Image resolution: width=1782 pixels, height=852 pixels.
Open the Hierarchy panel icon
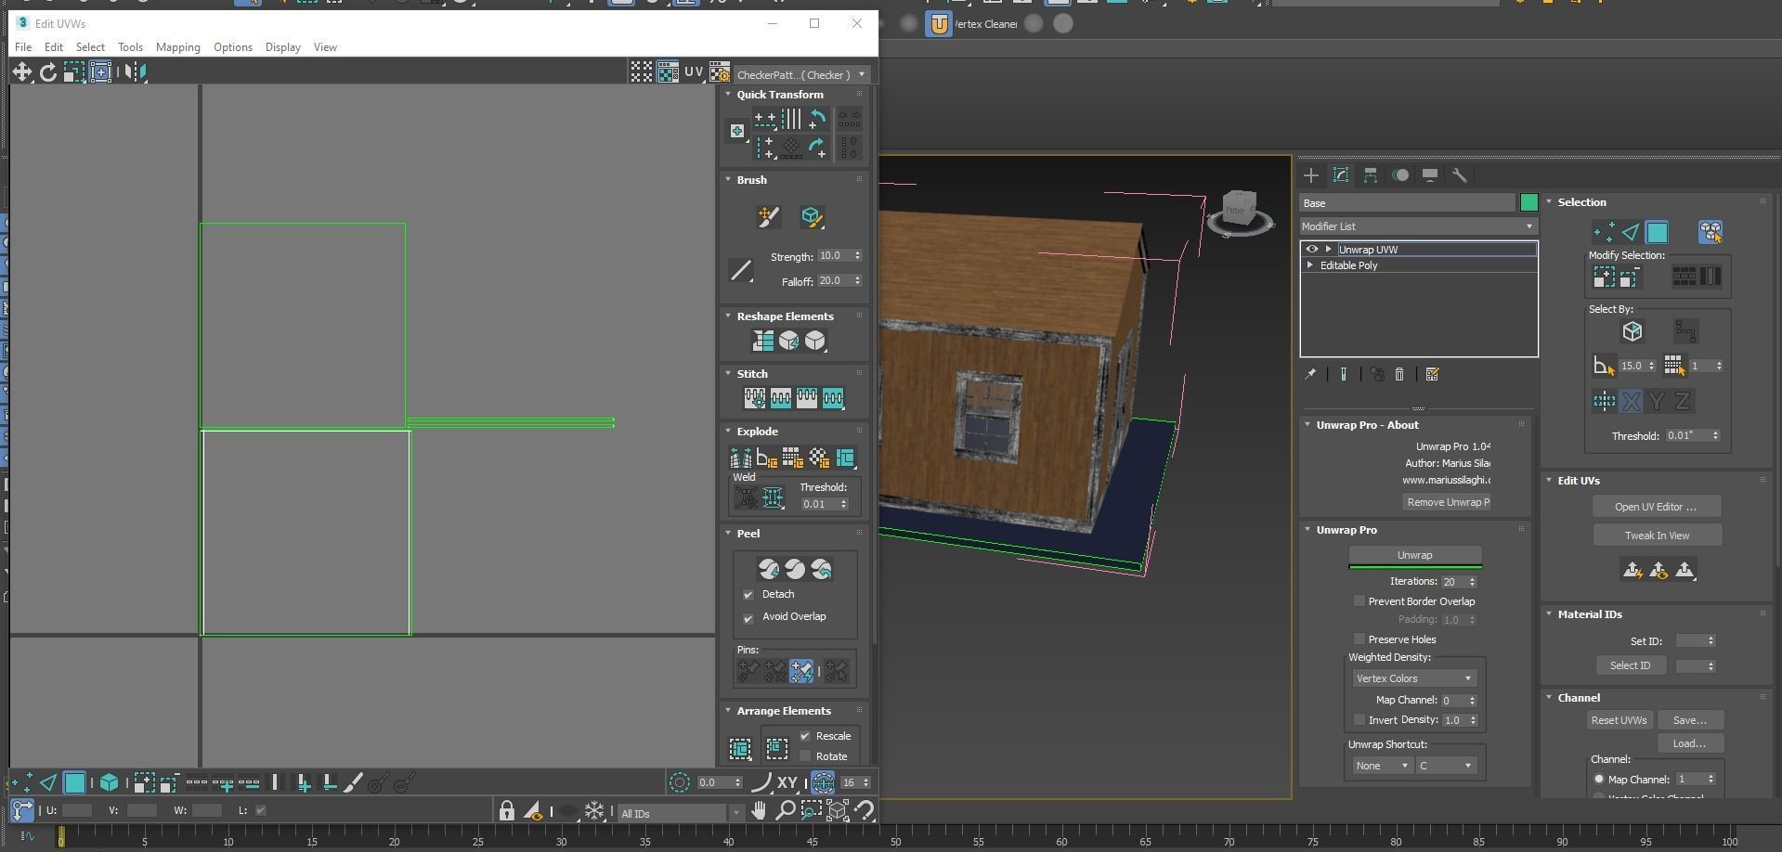click(x=1371, y=174)
